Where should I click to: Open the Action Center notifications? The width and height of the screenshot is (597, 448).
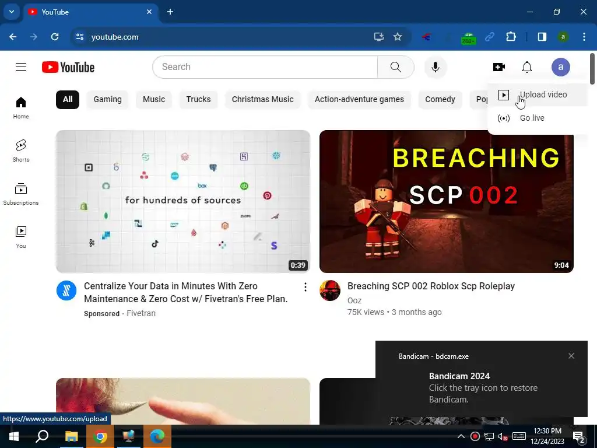point(579,436)
